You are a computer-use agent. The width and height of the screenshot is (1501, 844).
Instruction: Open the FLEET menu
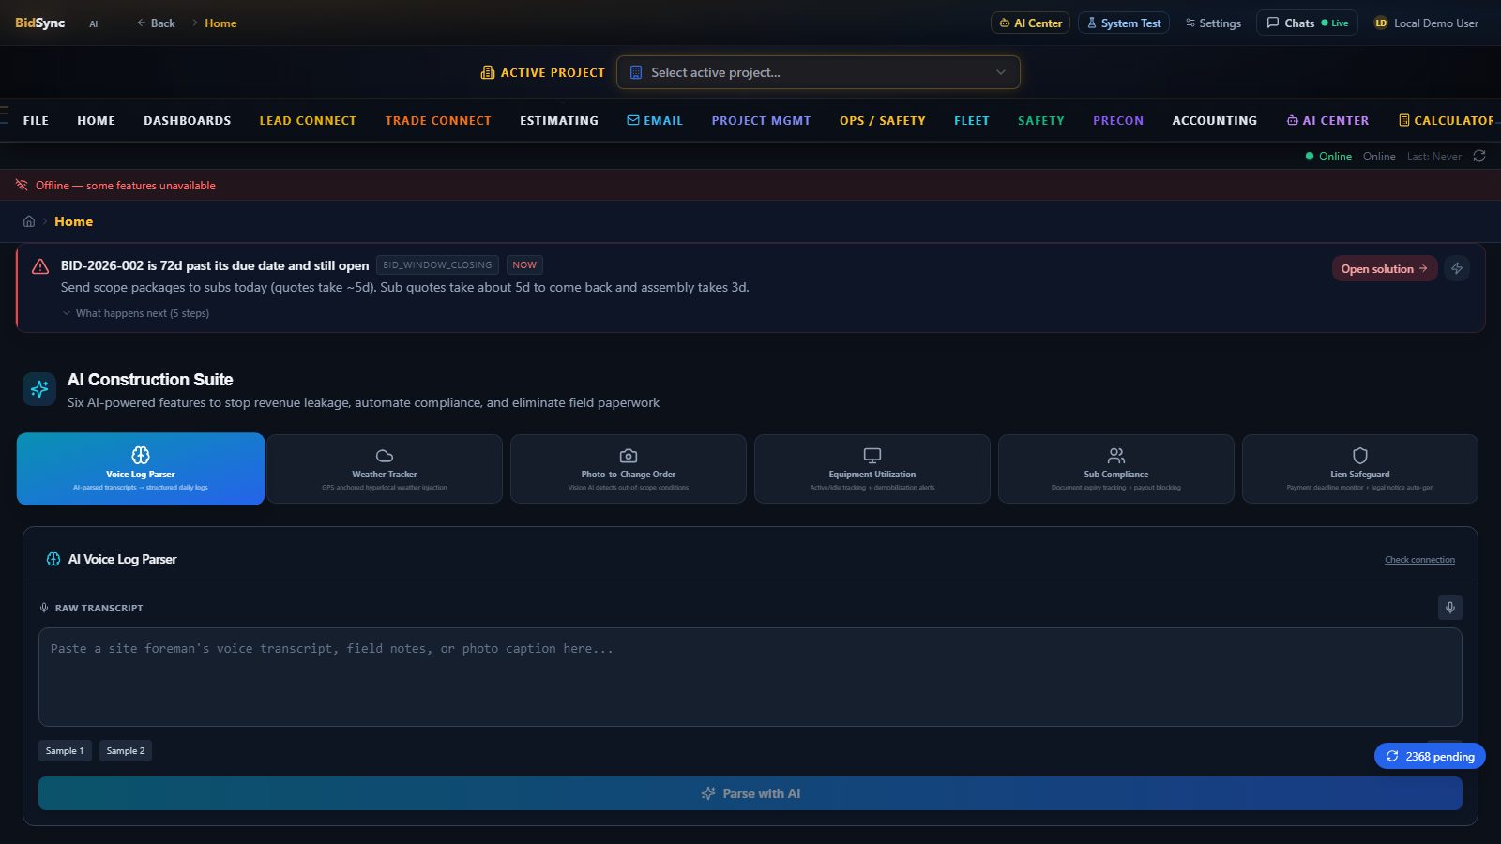point(972,120)
